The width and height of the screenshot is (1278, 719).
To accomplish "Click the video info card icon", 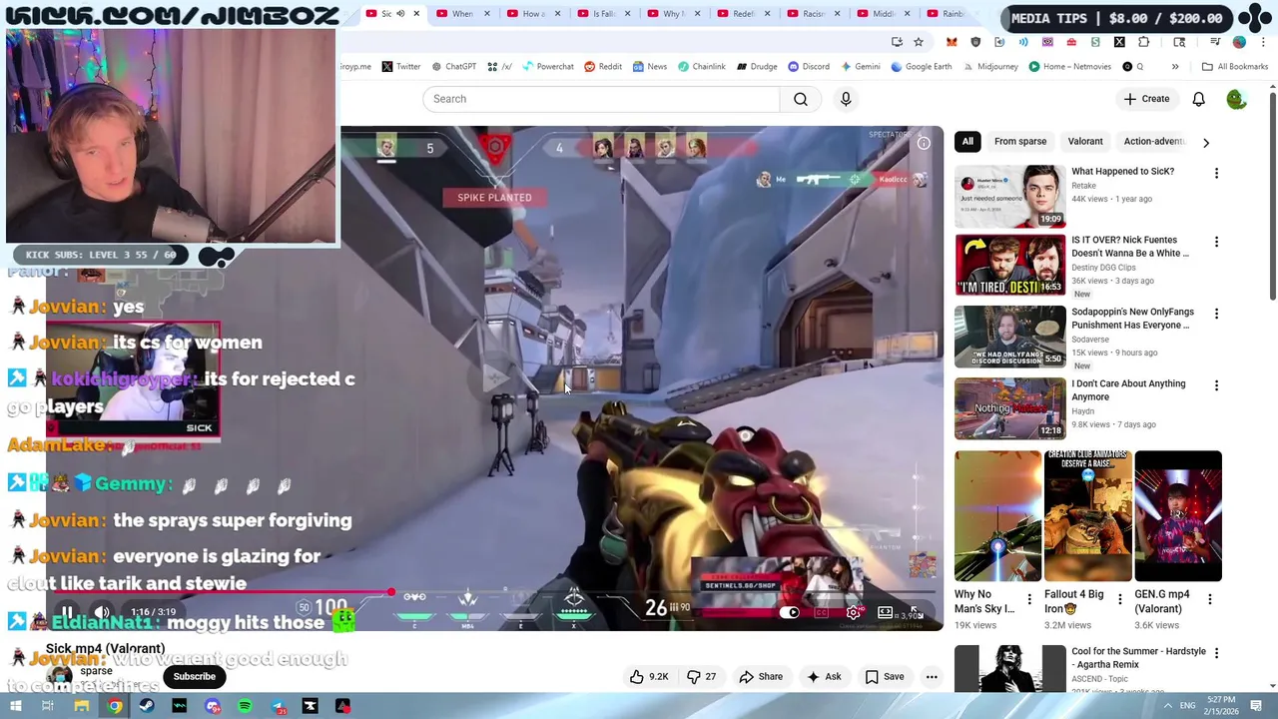I will coord(924,144).
